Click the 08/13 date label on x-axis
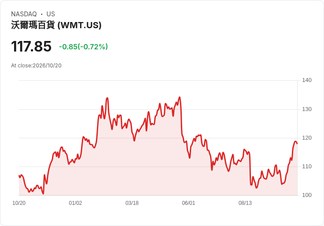The width and height of the screenshot is (324, 226). click(x=245, y=203)
